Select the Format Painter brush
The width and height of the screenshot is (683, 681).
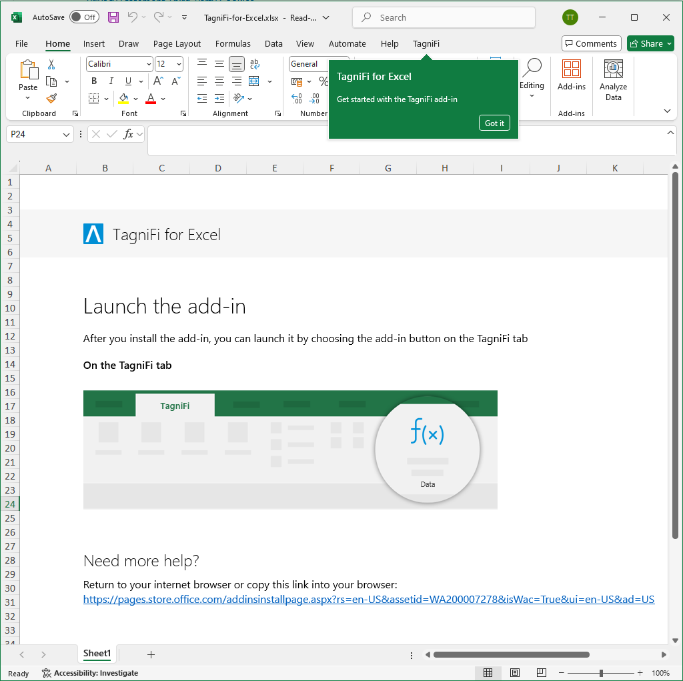[x=51, y=99]
